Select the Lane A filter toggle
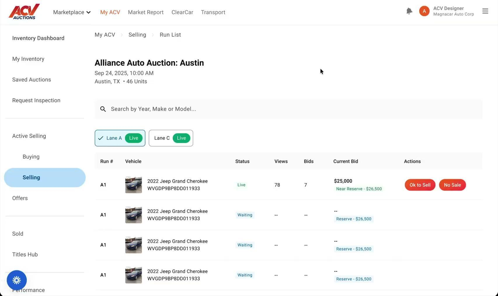Screen dimensions: 498x296 coord(120,138)
